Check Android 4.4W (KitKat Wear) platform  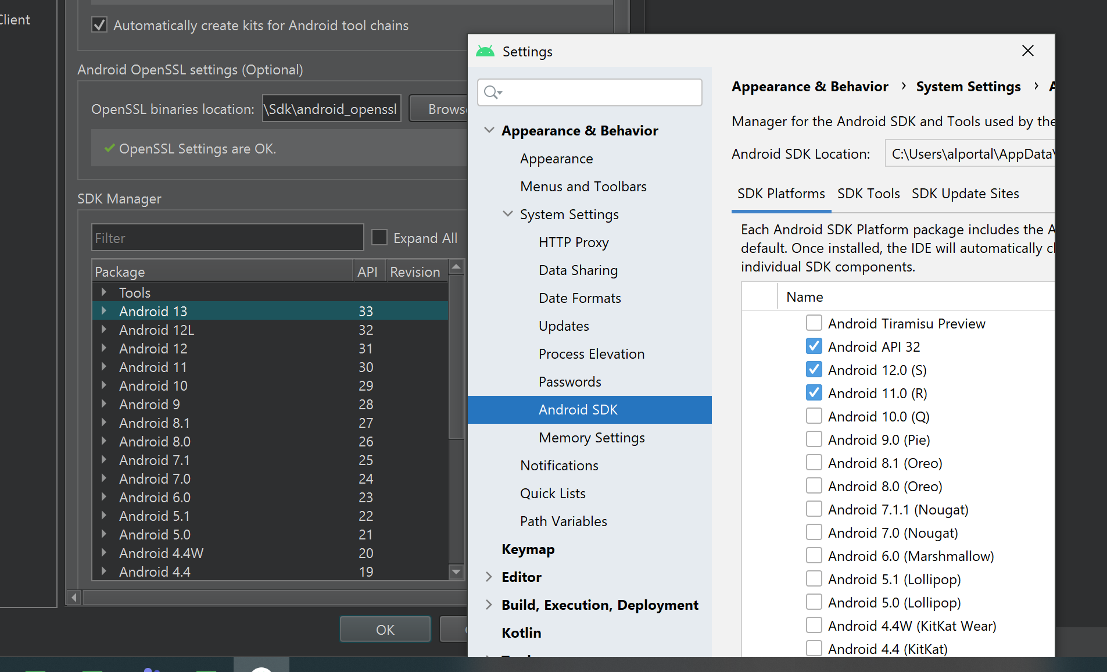pyautogui.click(x=814, y=625)
